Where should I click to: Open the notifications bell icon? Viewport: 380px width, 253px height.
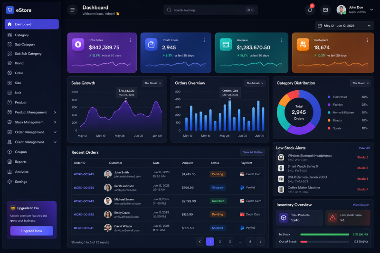point(310,10)
